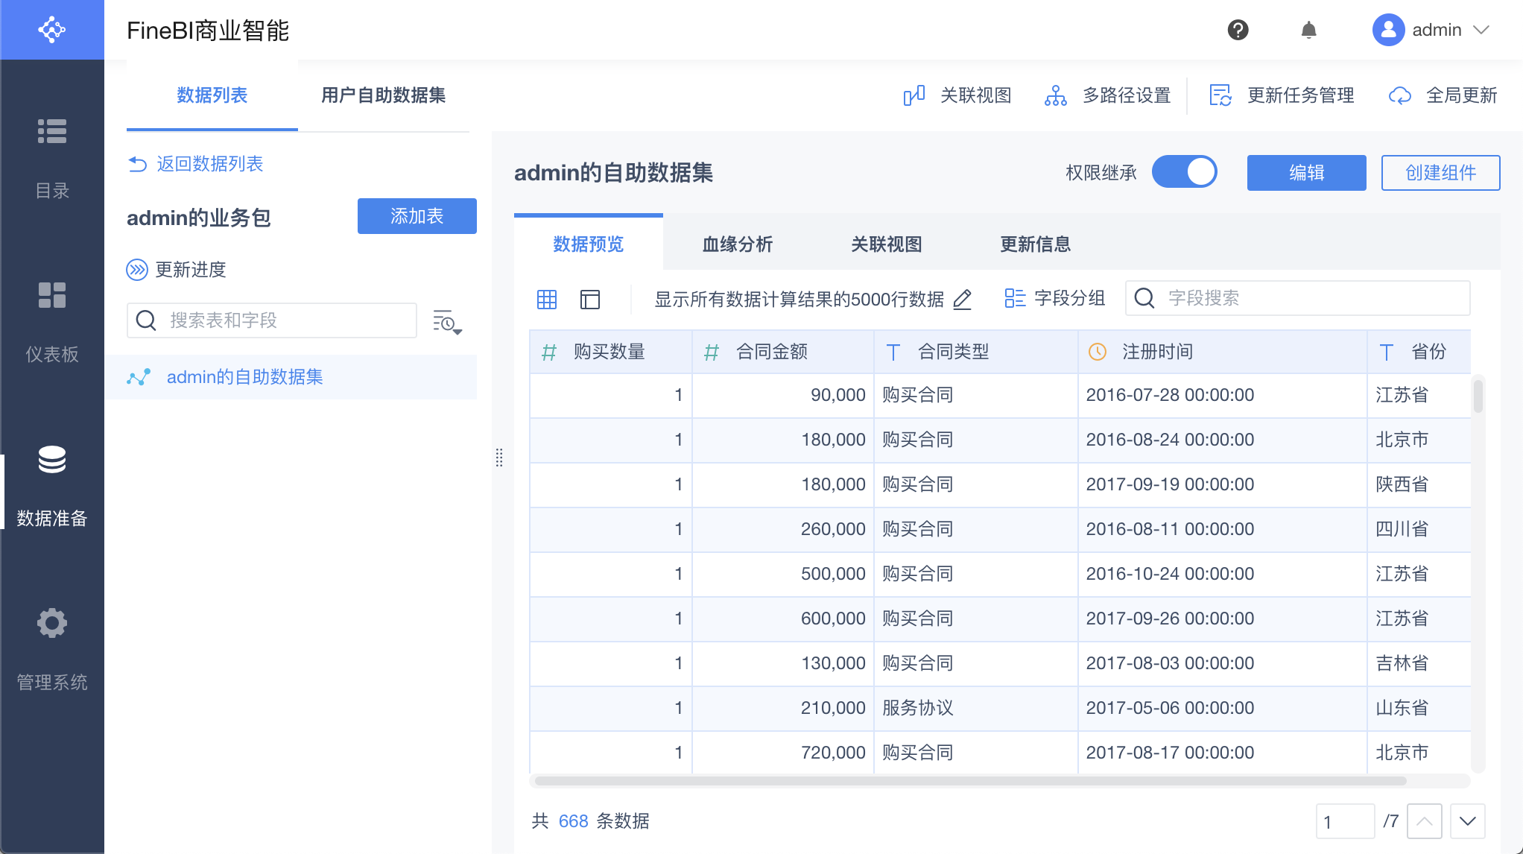
Task: Click the pencil edit icon for row count
Action: [x=963, y=300]
